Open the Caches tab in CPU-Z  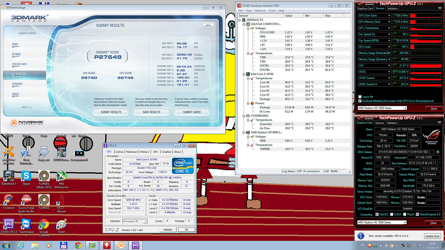[x=119, y=152]
